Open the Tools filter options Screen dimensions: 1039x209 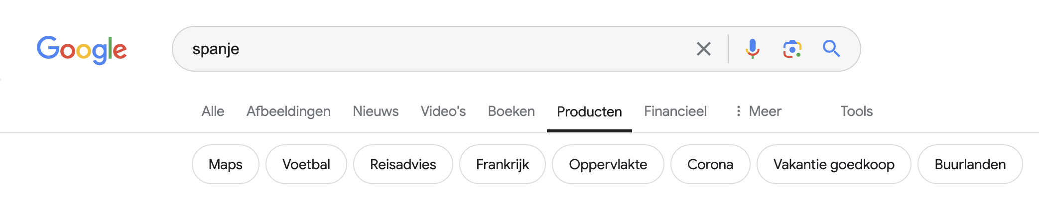[856, 111]
